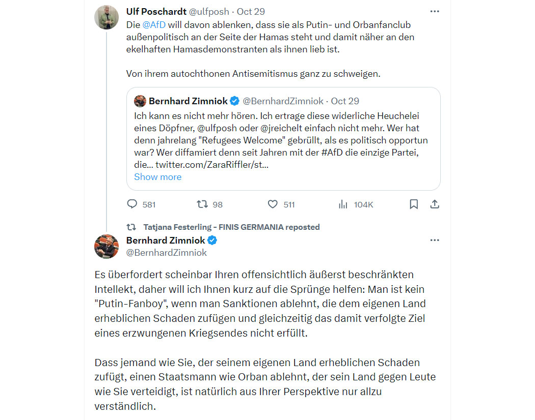This screenshot has height=420, width=535.
Task: Open Tatjana Festerling reposted label
Action: [231, 227]
